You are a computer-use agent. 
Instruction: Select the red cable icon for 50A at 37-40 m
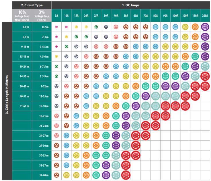click(126, 175)
